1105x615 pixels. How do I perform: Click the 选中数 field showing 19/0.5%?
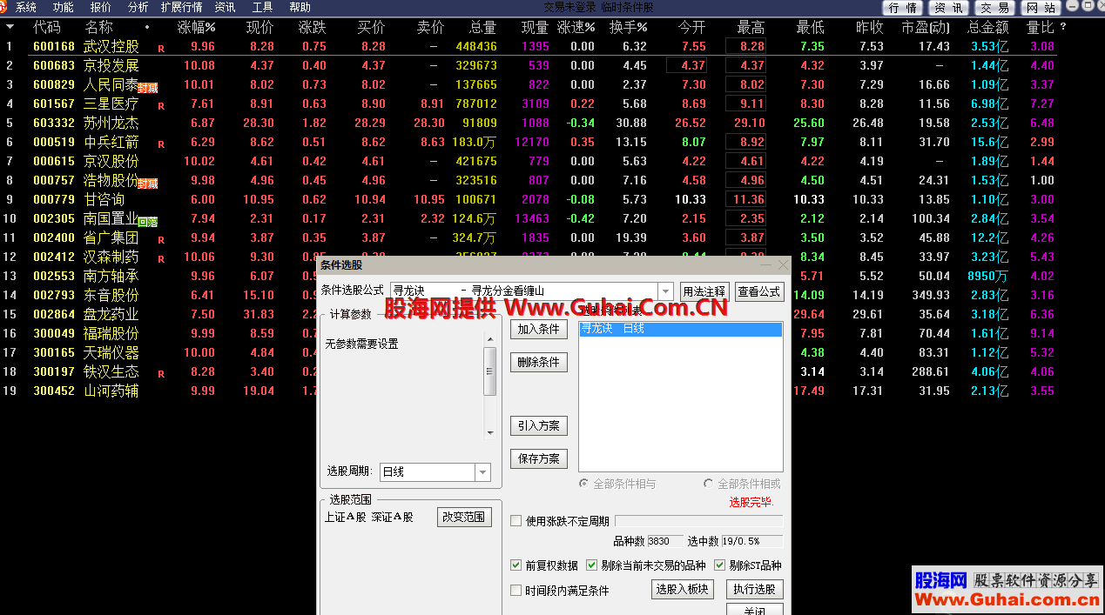click(751, 541)
